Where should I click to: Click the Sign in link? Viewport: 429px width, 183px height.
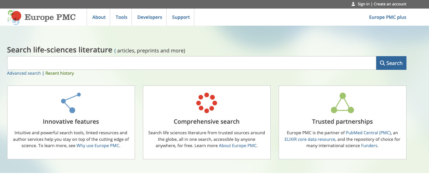[363, 4]
